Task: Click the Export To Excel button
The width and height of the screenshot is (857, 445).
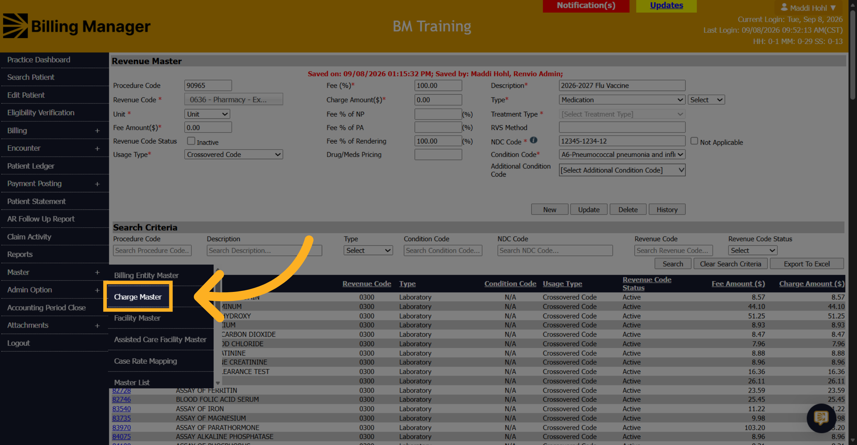Action: point(807,264)
